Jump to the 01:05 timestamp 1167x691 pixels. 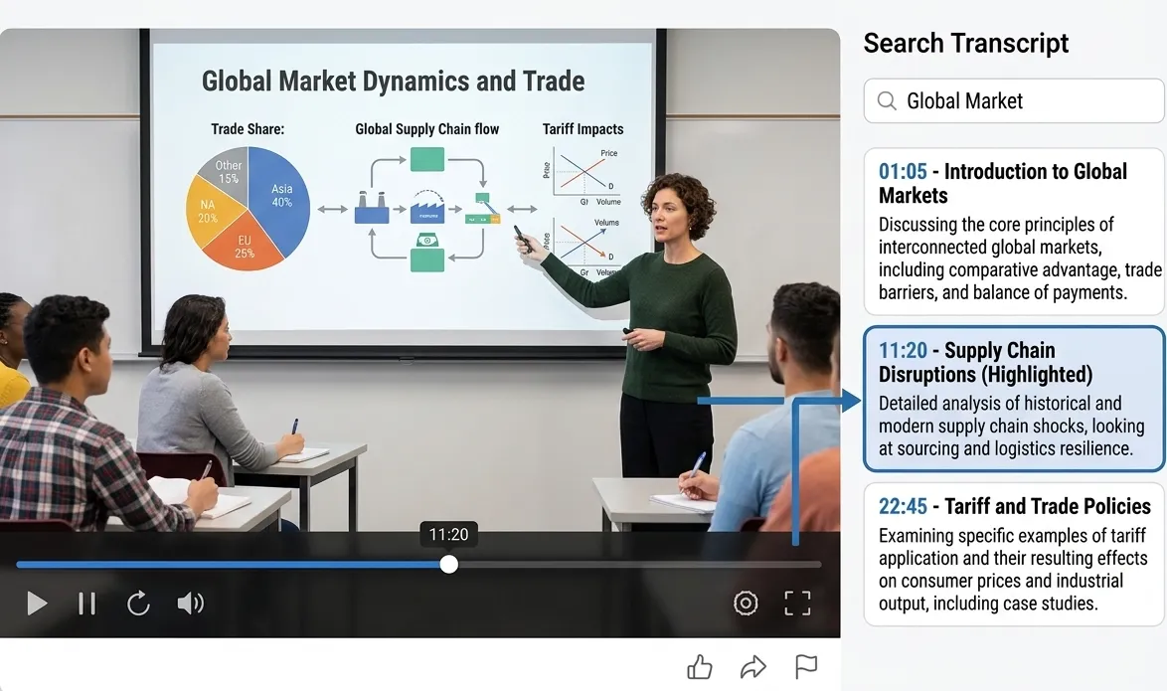point(903,171)
